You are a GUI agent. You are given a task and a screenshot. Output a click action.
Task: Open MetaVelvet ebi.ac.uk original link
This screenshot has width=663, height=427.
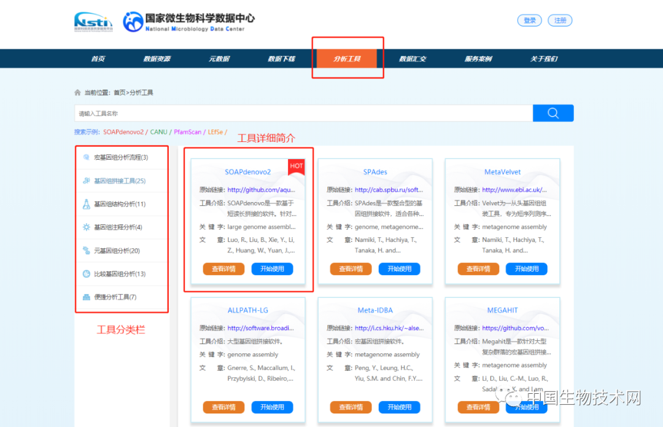click(514, 190)
